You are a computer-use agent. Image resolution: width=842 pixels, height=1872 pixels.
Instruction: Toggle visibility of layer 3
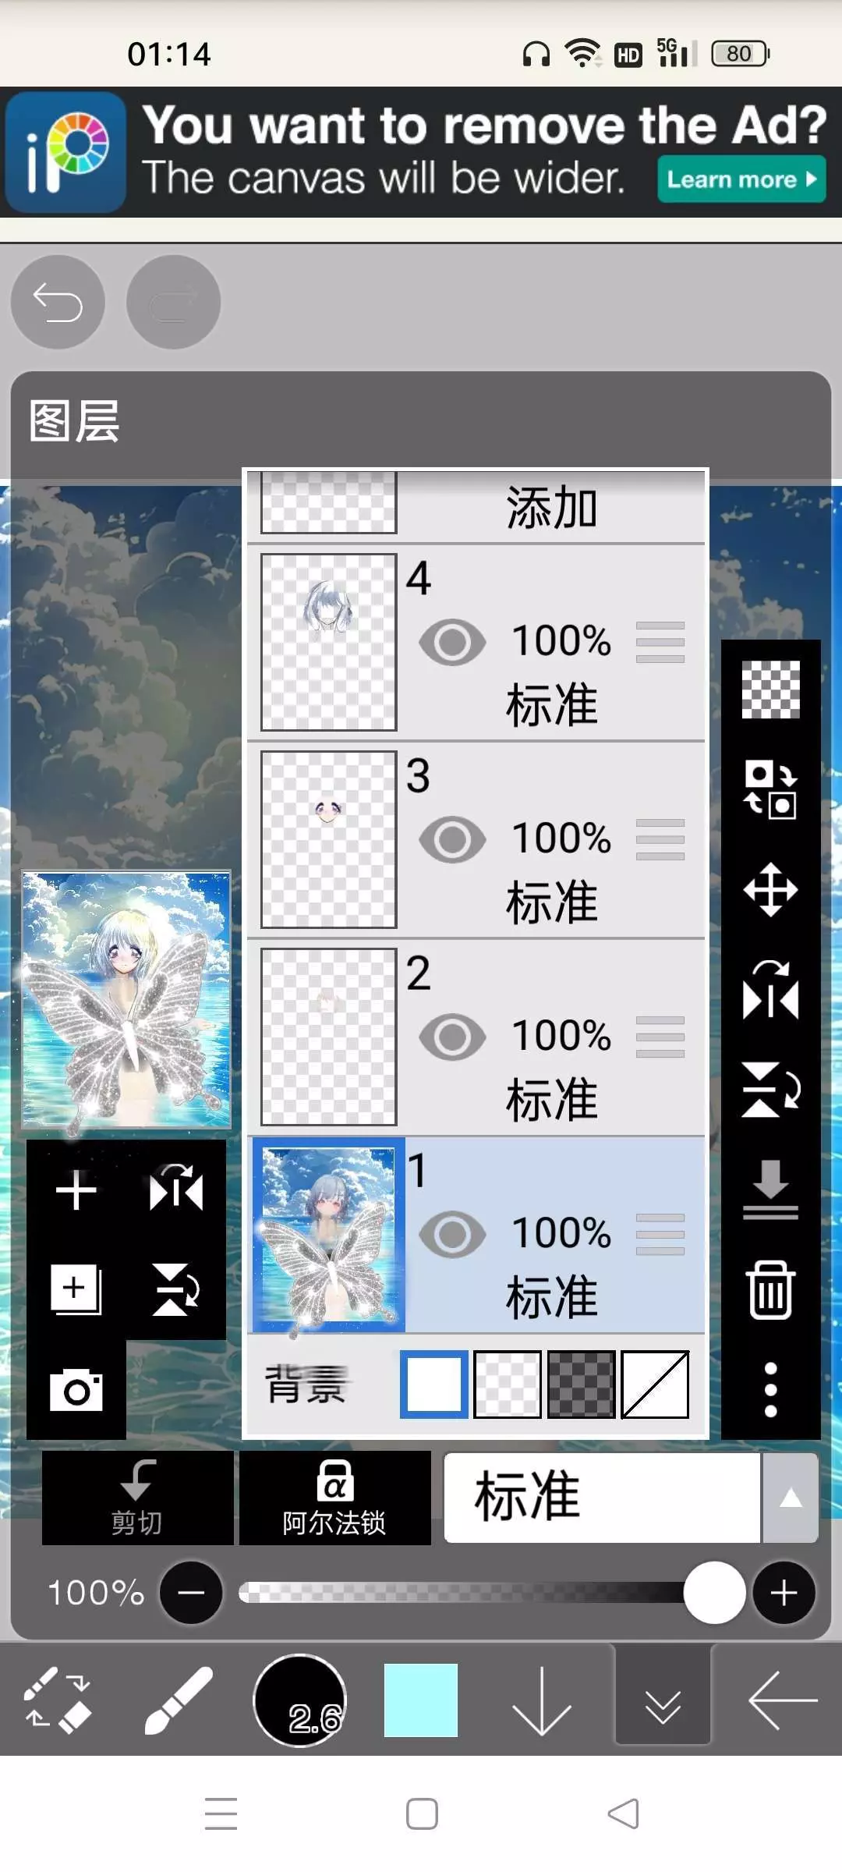coord(452,839)
